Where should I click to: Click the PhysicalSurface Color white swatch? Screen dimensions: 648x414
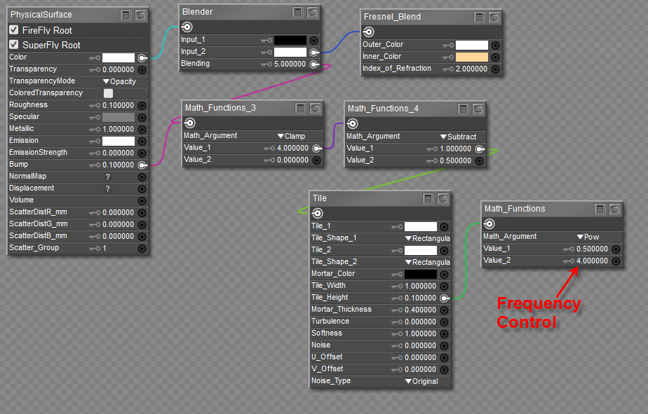coord(119,57)
